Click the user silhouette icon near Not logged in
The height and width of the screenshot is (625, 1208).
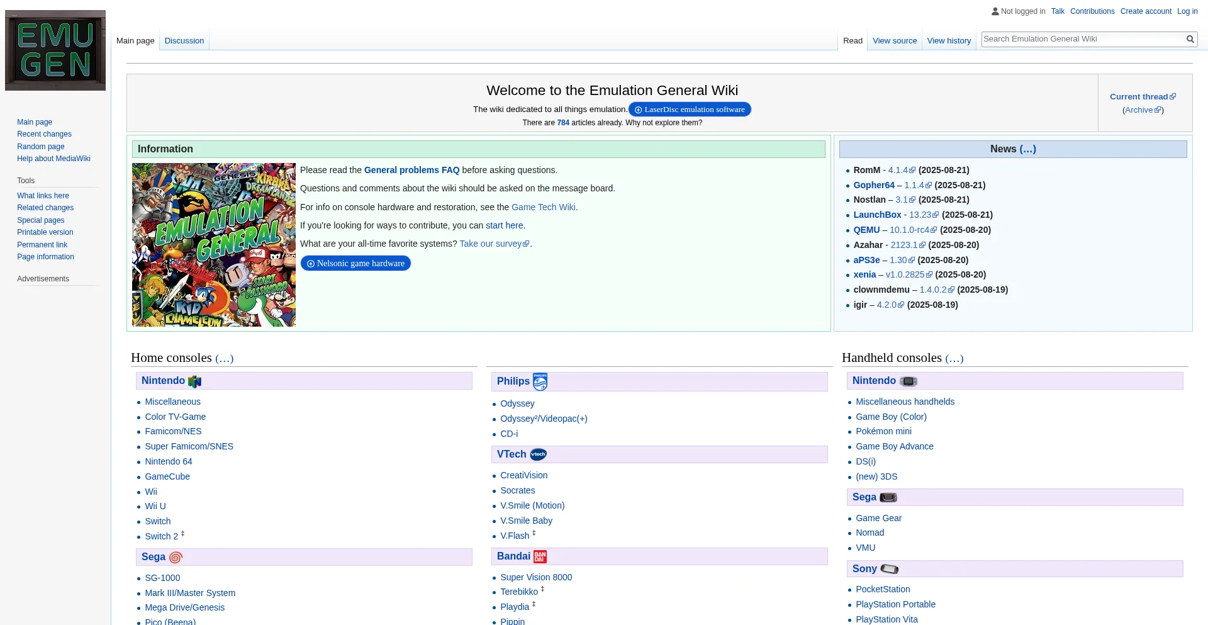[x=996, y=11]
